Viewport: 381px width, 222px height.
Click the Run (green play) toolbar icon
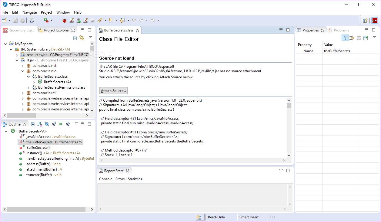pyautogui.click(x=46, y=20)
